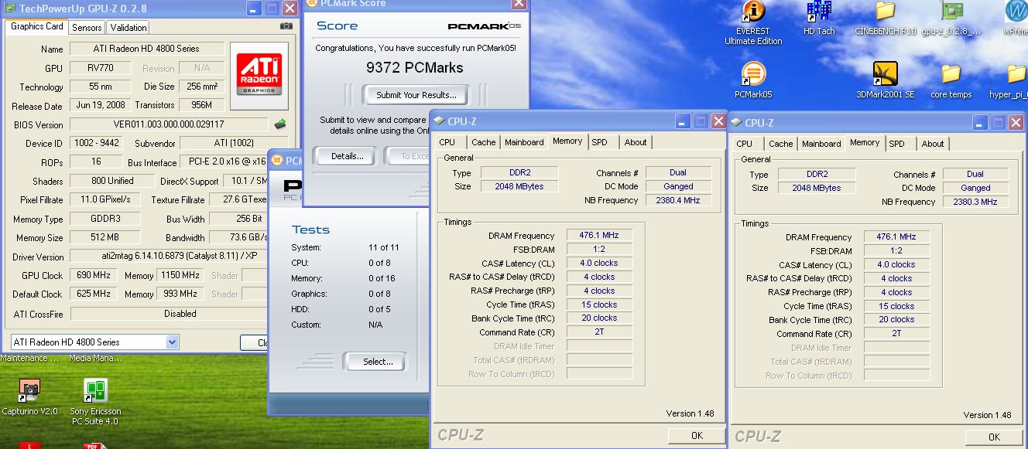Click the Default Clock value 625 MHz
1028x449 pixels.
point(94,294)
